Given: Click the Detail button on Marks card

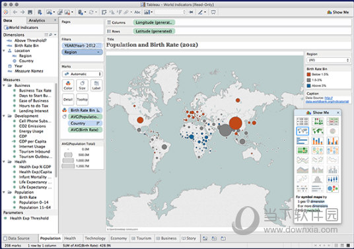Looking at the screenshot, I should coord(68,99).
